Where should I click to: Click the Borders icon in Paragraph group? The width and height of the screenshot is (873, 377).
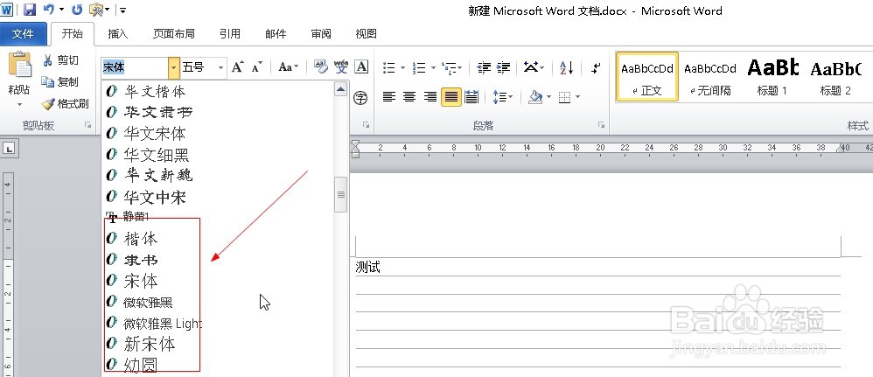point(564,97)
